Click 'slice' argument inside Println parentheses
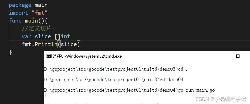The image size is (250, 104). [x=69, y=44]
